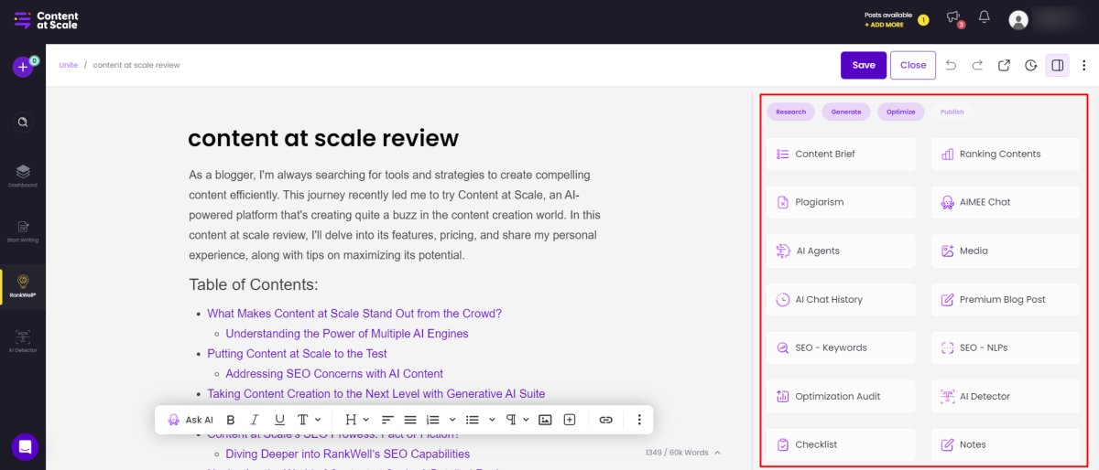The image size is (1099, 470).
Task: Click + ADD MORE posts link
Action: tap(884, 25)
